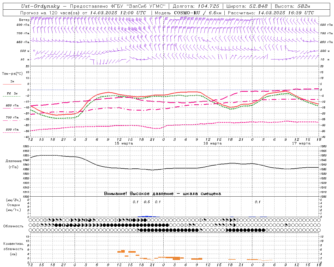Click the Модель COSMO-RU / 6.6км label

(188, 13)
